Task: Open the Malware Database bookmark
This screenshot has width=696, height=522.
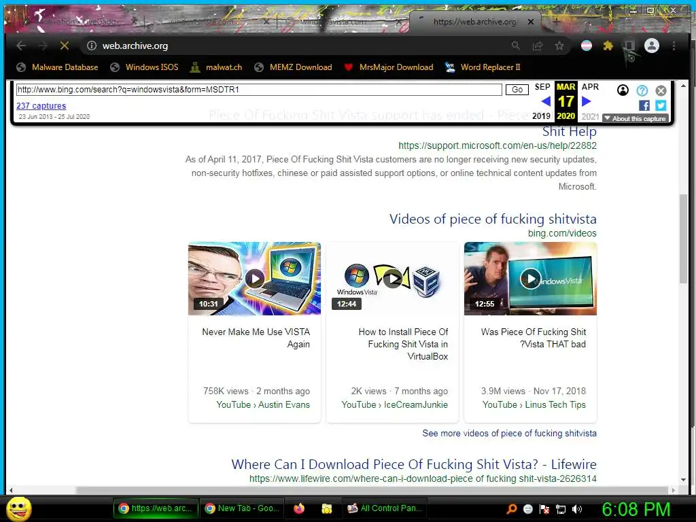Action: click(x=57, y=67)
